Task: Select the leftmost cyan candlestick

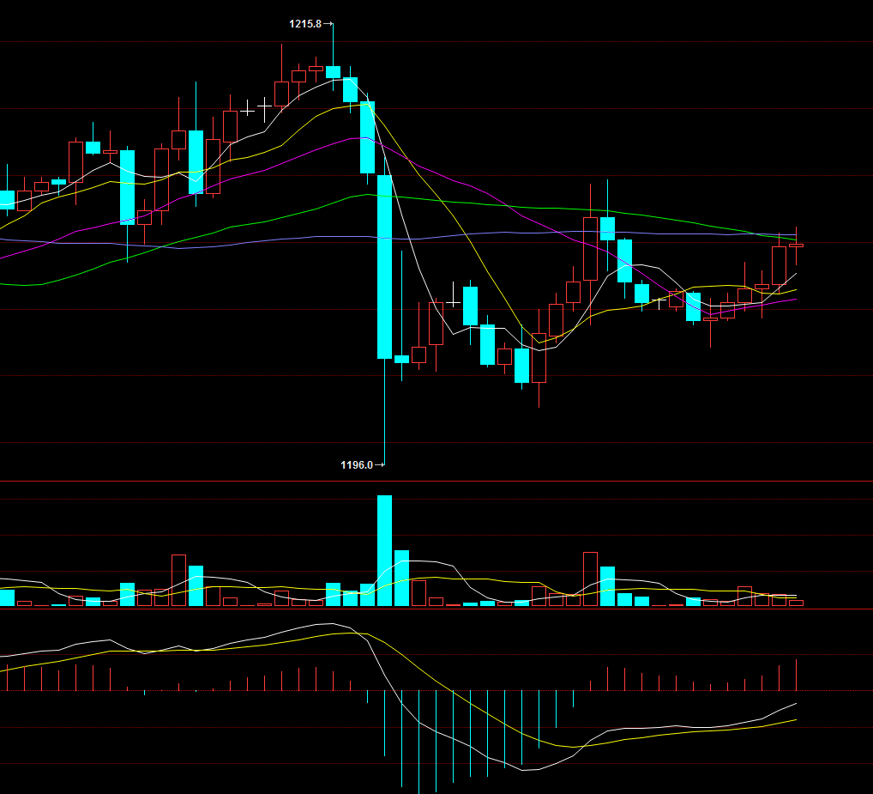Action: pos(7,199)
